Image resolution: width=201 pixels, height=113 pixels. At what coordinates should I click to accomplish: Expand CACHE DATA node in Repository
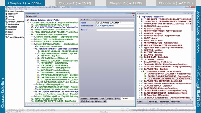click(139, 57)
